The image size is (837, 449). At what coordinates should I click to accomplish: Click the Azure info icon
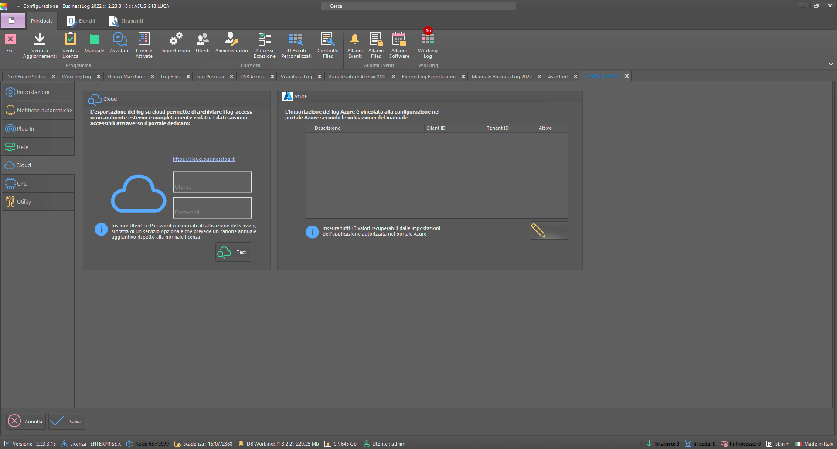[x=312, y=232]
